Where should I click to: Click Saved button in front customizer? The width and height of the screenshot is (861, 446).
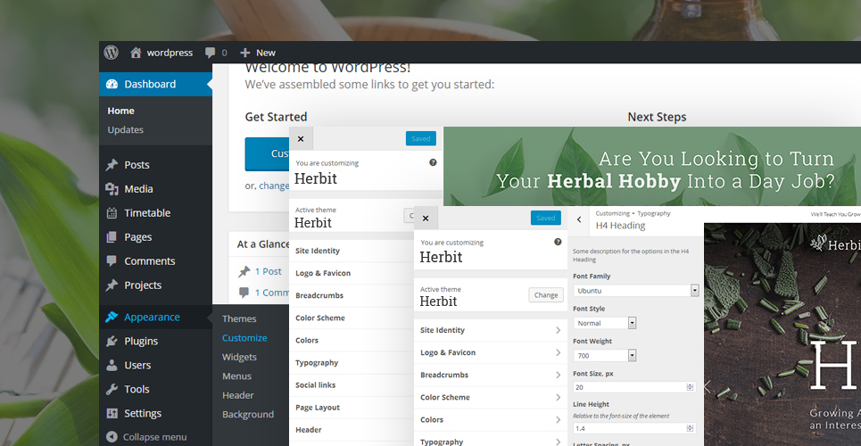pyautogui.click(x=546, y=218)
